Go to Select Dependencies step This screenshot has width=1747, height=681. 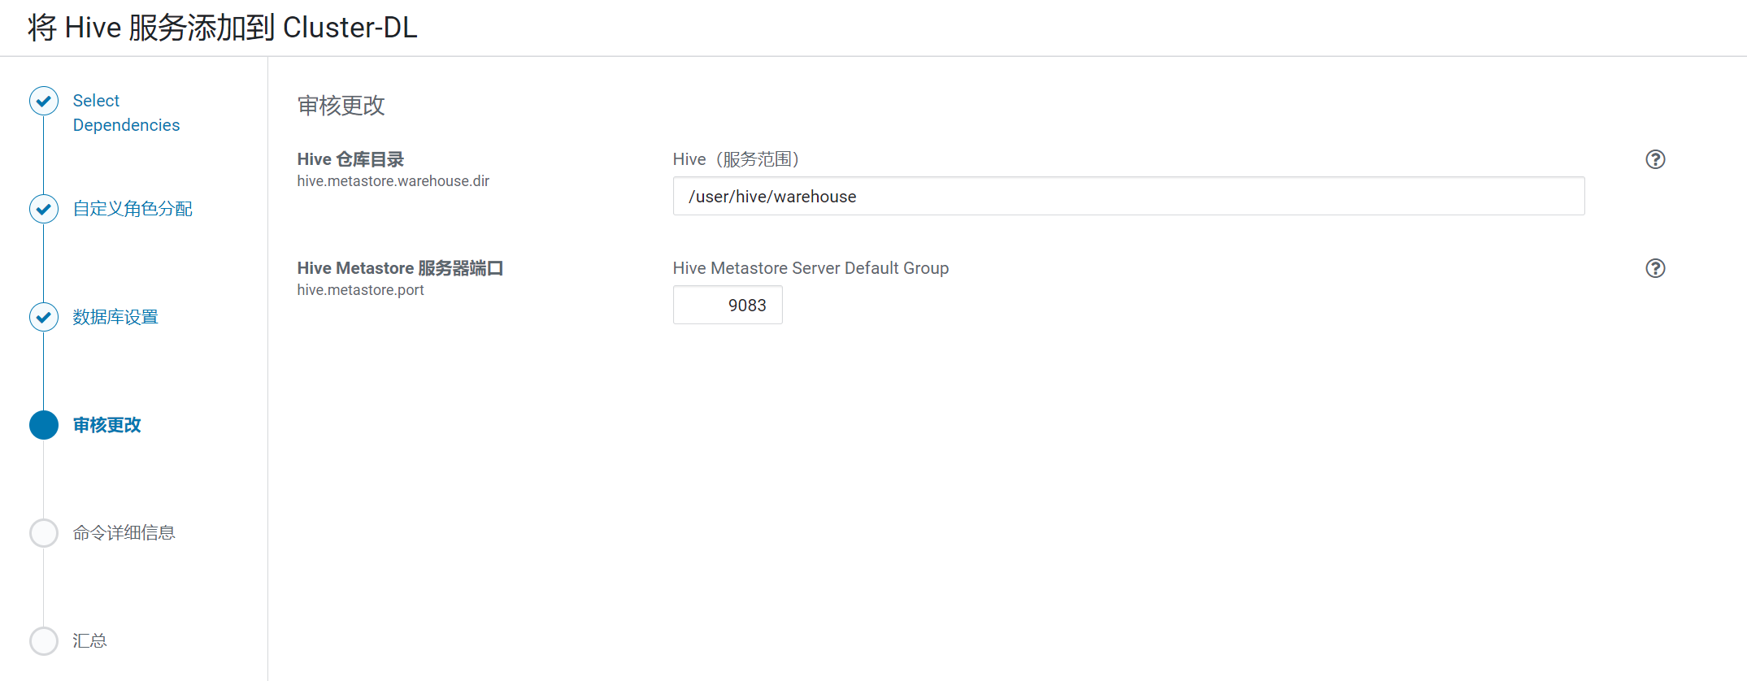(126, 113)
